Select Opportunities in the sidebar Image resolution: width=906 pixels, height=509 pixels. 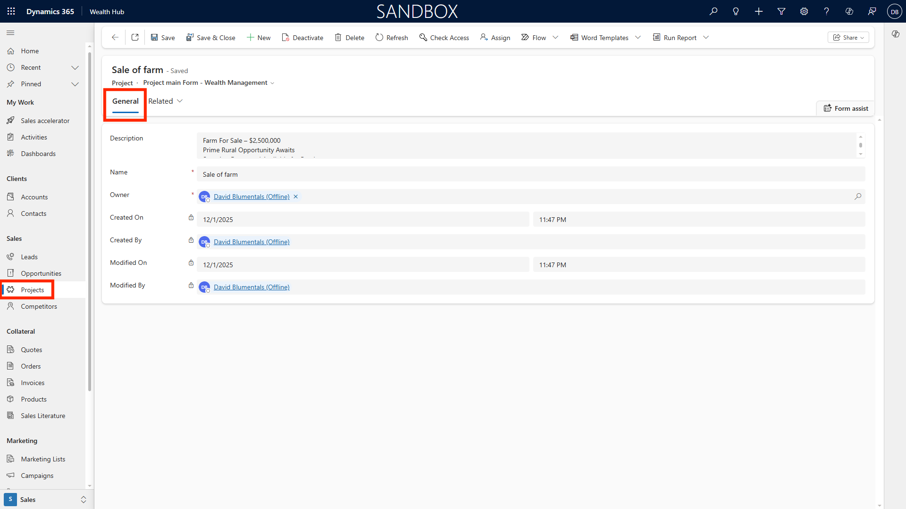(x=41, y=273)
